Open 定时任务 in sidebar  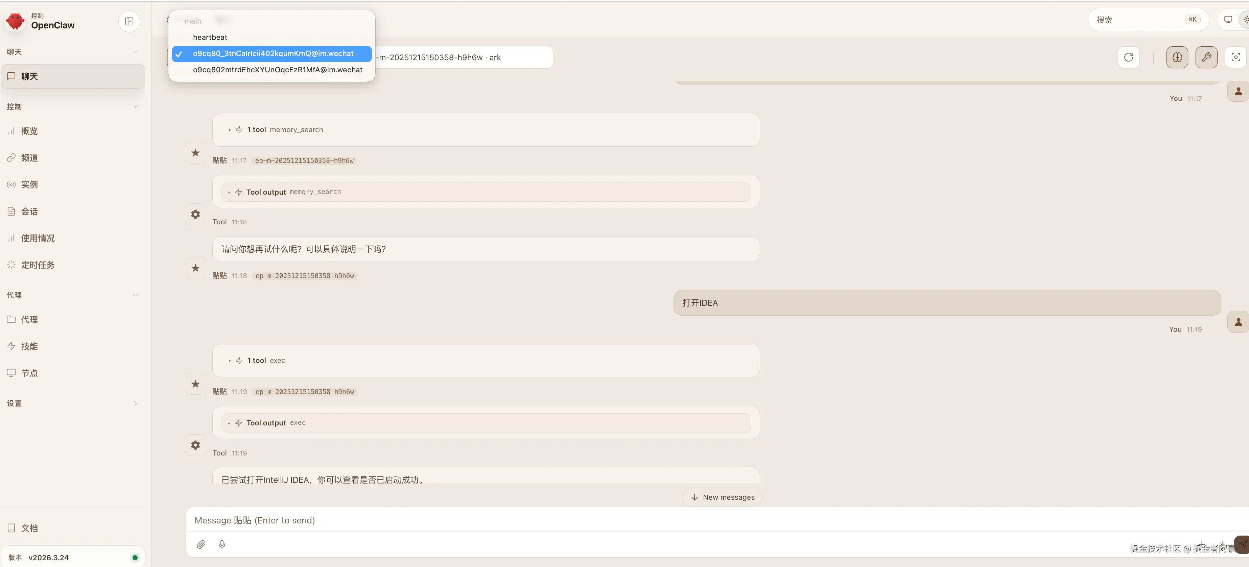[37, 265]
